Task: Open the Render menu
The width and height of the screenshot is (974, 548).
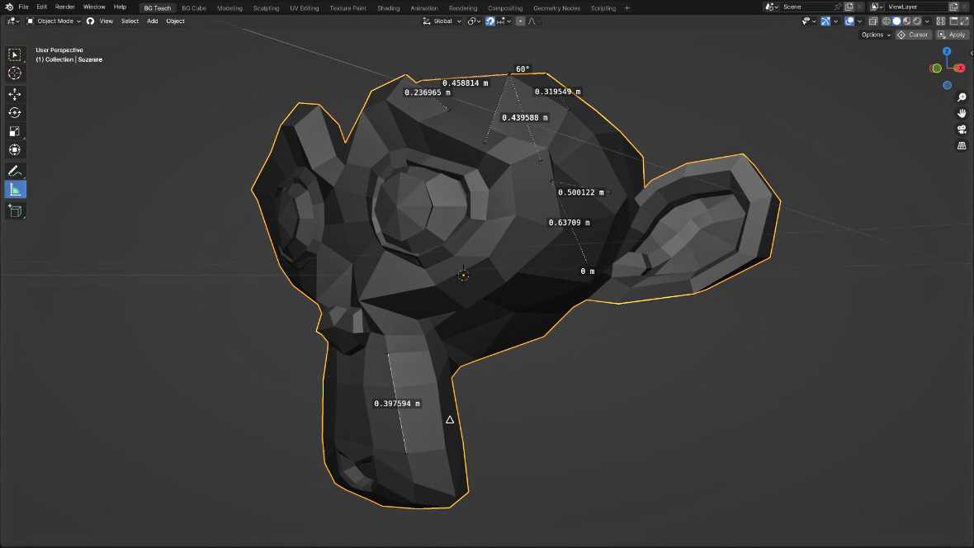Action: pyautogui.click(x=64, y=7)
